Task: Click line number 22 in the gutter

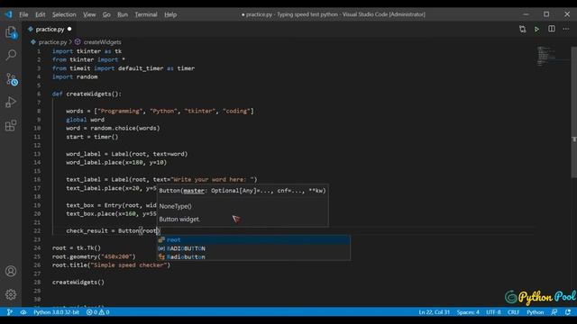Action: click(37, 230)
